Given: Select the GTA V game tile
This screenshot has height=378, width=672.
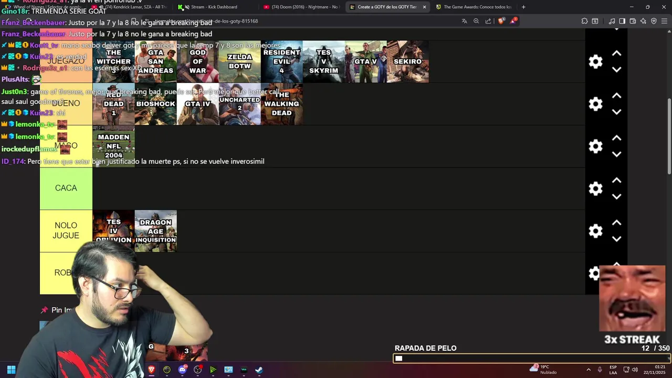Looking at the screenshot, I should pos(365,61).
